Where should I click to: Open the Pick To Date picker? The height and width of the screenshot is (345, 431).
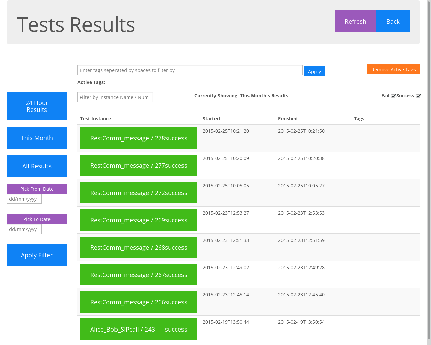37,219
